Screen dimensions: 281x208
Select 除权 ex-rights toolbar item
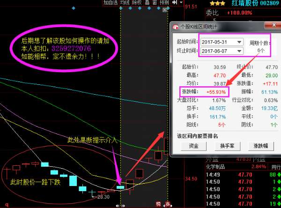(x=137, y=3)
